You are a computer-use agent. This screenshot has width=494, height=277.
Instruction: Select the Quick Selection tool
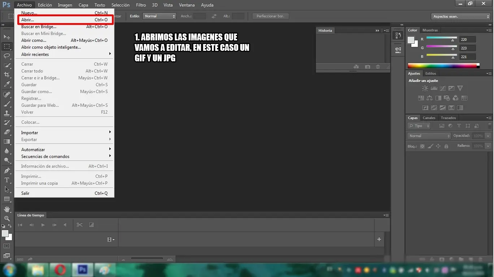point(7,65)
